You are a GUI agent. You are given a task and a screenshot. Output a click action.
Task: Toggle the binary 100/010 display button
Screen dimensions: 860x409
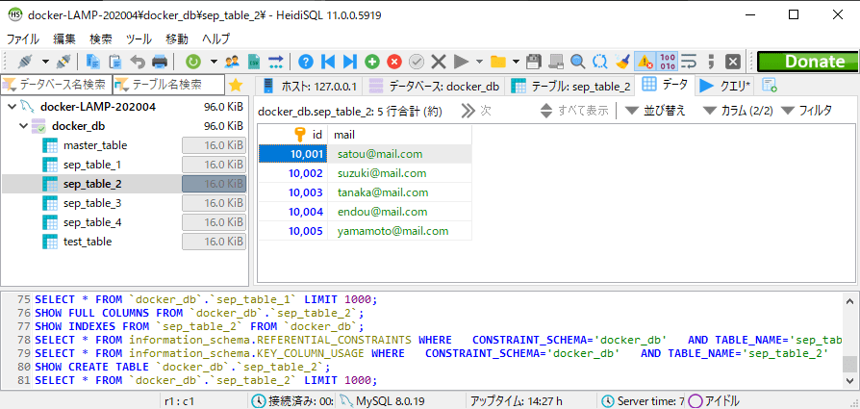pyautogui.click(x=668, y=62)
